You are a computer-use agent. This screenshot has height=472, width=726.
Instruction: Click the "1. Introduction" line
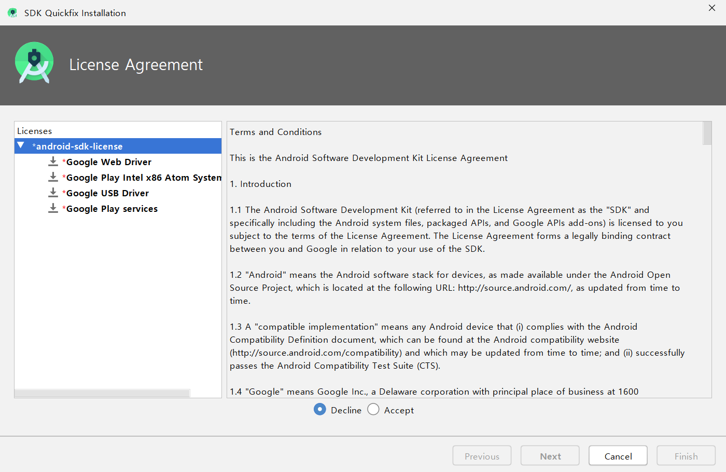260,184
